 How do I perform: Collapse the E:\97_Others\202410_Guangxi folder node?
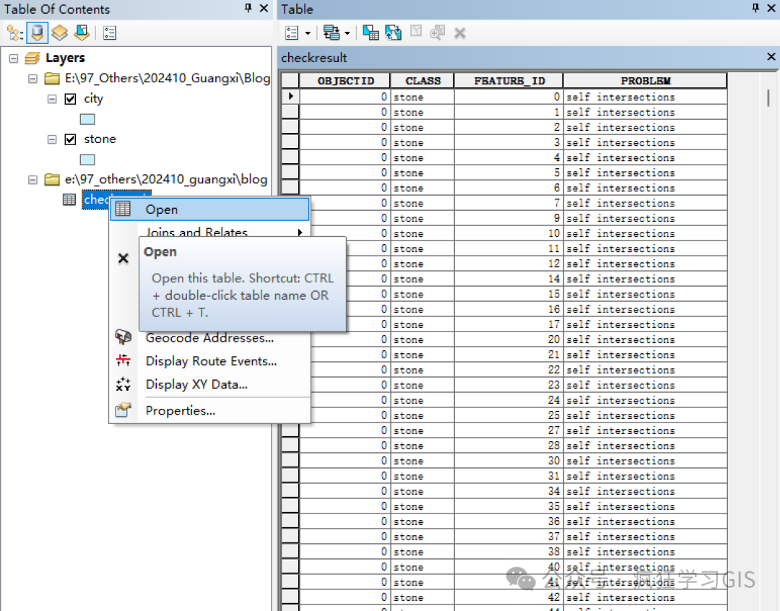(32, 79)
